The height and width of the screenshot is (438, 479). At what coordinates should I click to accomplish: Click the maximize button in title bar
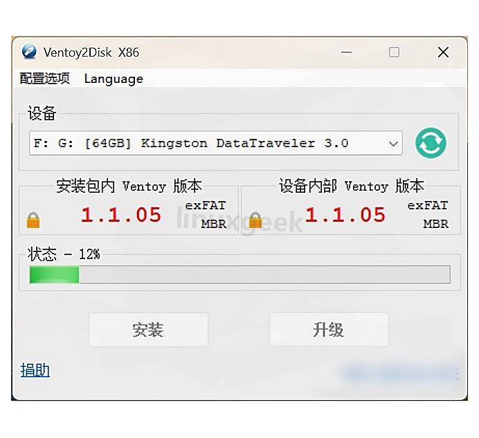394,53
